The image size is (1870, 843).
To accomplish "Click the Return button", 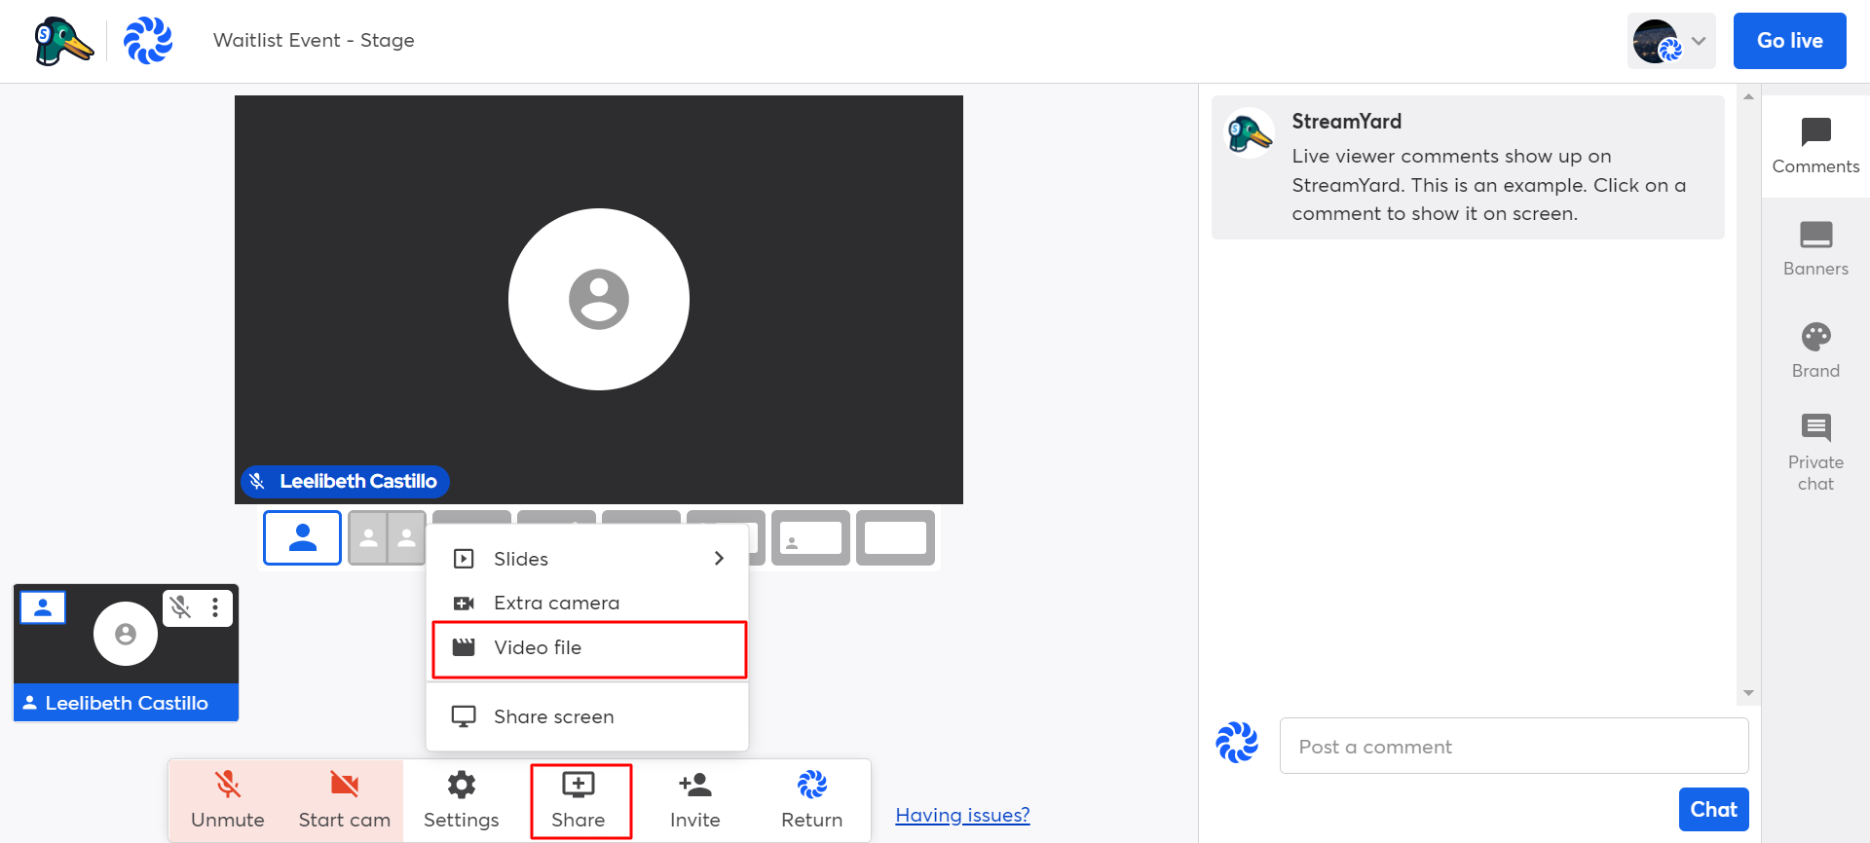I will coord(811,800).
